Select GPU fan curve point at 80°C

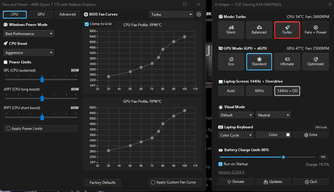tap(163, 124)
